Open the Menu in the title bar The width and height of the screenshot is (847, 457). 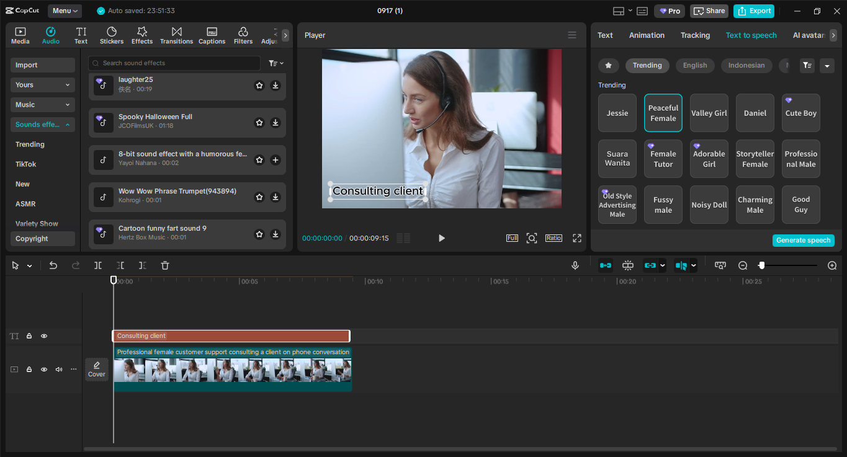click(65, 11)
